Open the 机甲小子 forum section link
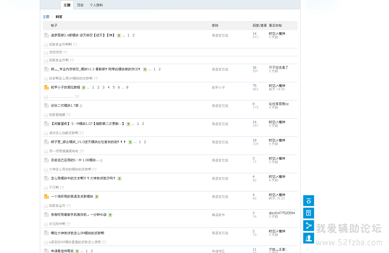 [218, 88]
